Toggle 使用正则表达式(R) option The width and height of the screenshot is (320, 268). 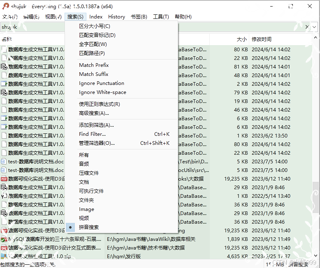pyautogui.click(x=121, y=104)
